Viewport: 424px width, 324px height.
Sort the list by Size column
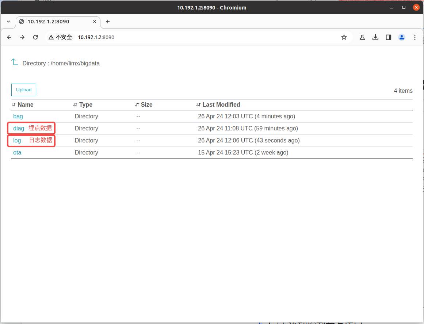click(144, 105)
